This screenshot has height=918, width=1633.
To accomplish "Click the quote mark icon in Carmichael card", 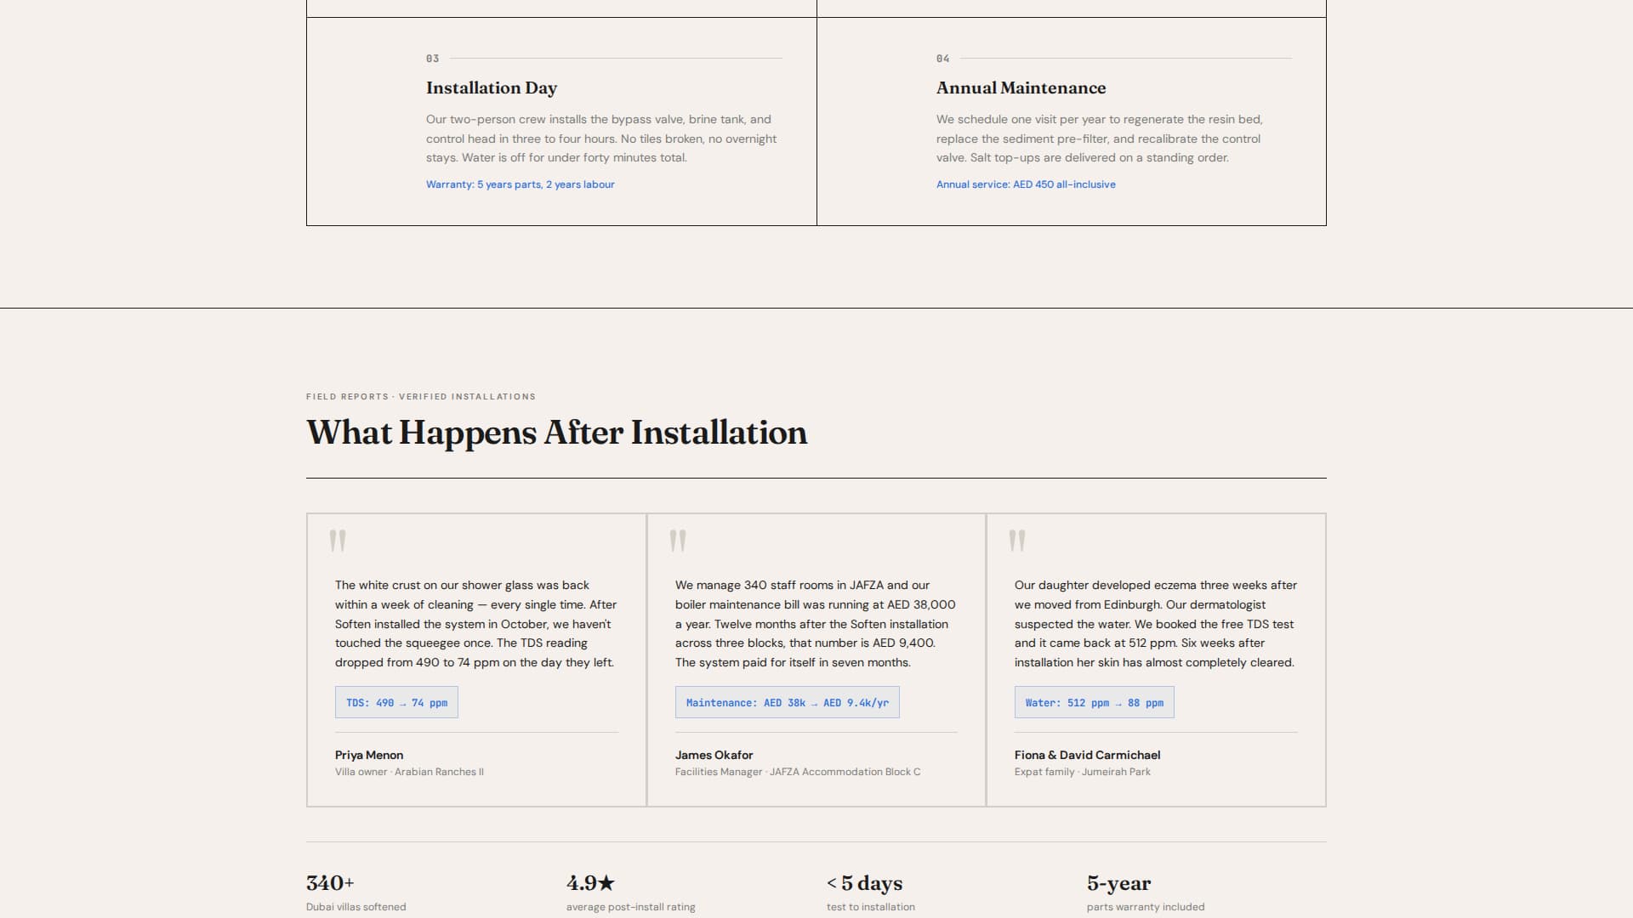I will point(1017,541).
